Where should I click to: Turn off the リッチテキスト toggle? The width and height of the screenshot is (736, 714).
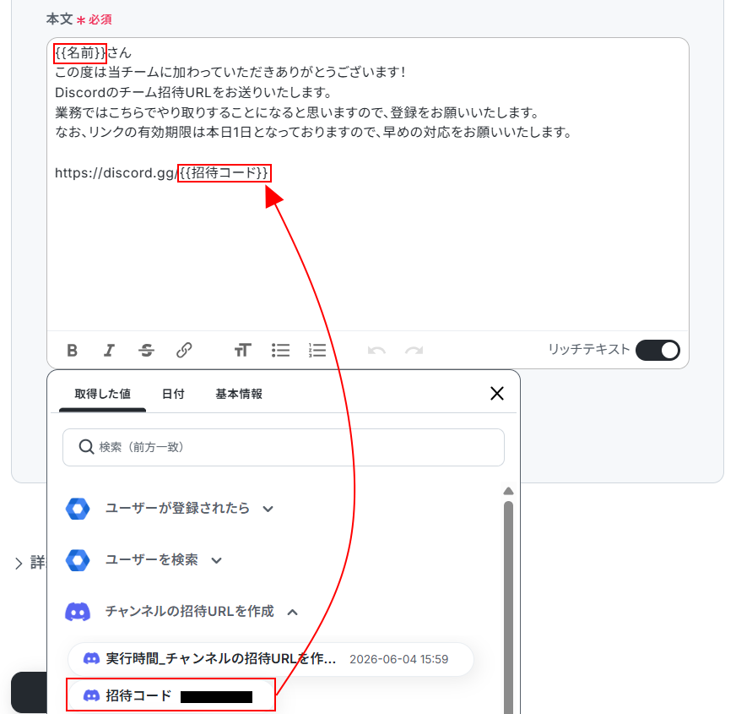tap(658, 350)
